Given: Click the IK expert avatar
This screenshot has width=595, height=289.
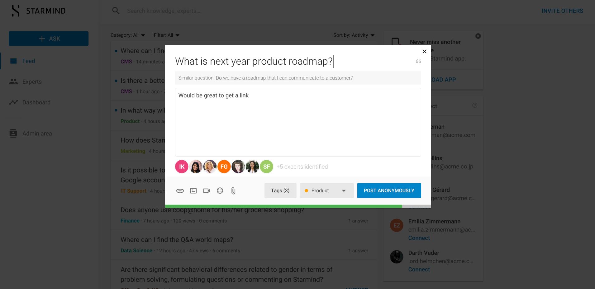Looking at the screenshot, I should 182,167.
